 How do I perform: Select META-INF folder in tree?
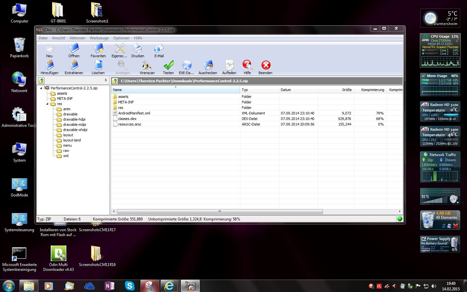pyautogui.click(x=65, y=99)
